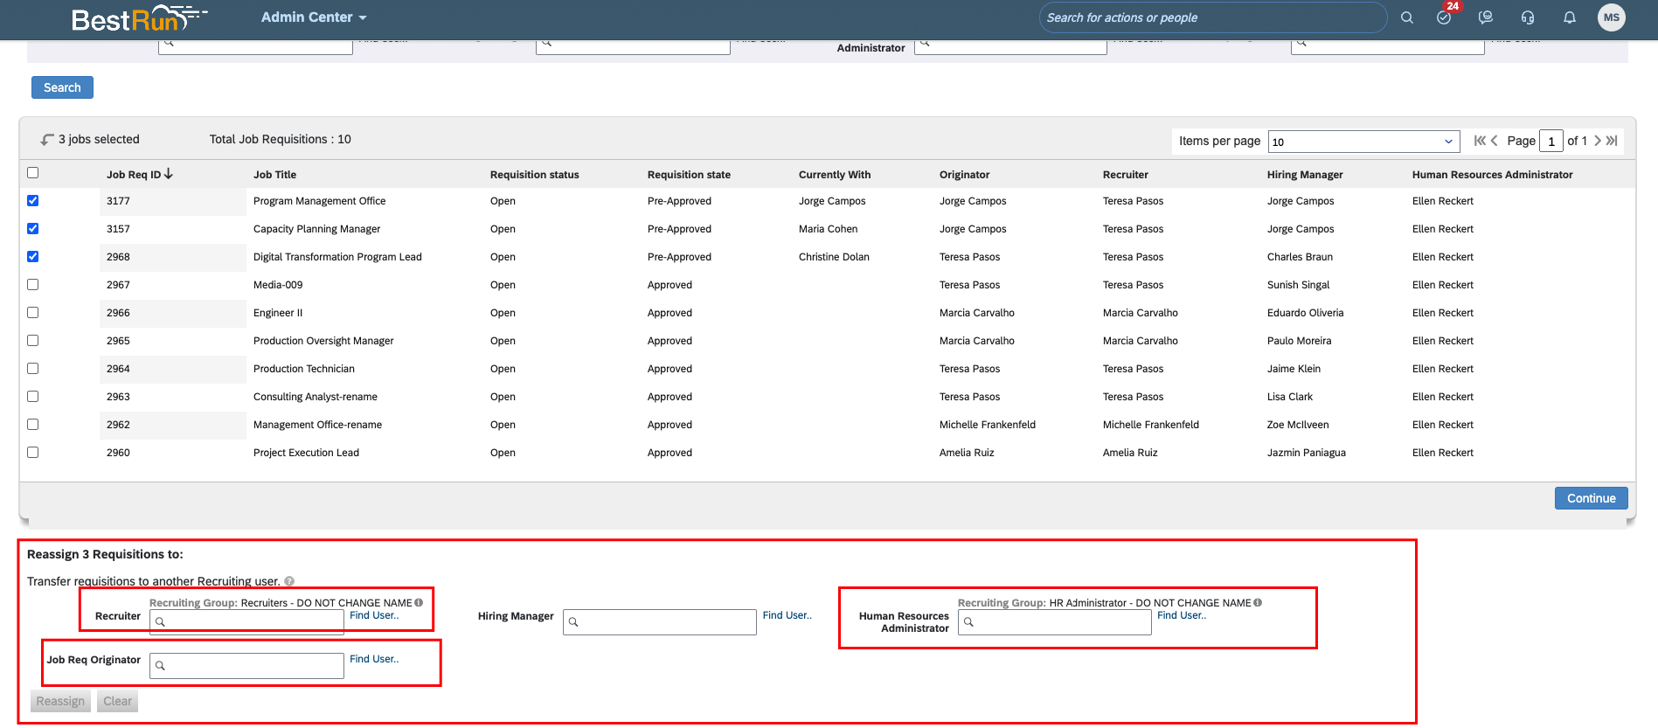The height and width of the screenshot is (728, 1658).
Task: Sort by the Requisition status column header
Action: point(535,175)
